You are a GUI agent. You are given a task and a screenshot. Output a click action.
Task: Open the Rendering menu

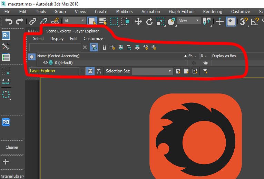pos(213,12)
